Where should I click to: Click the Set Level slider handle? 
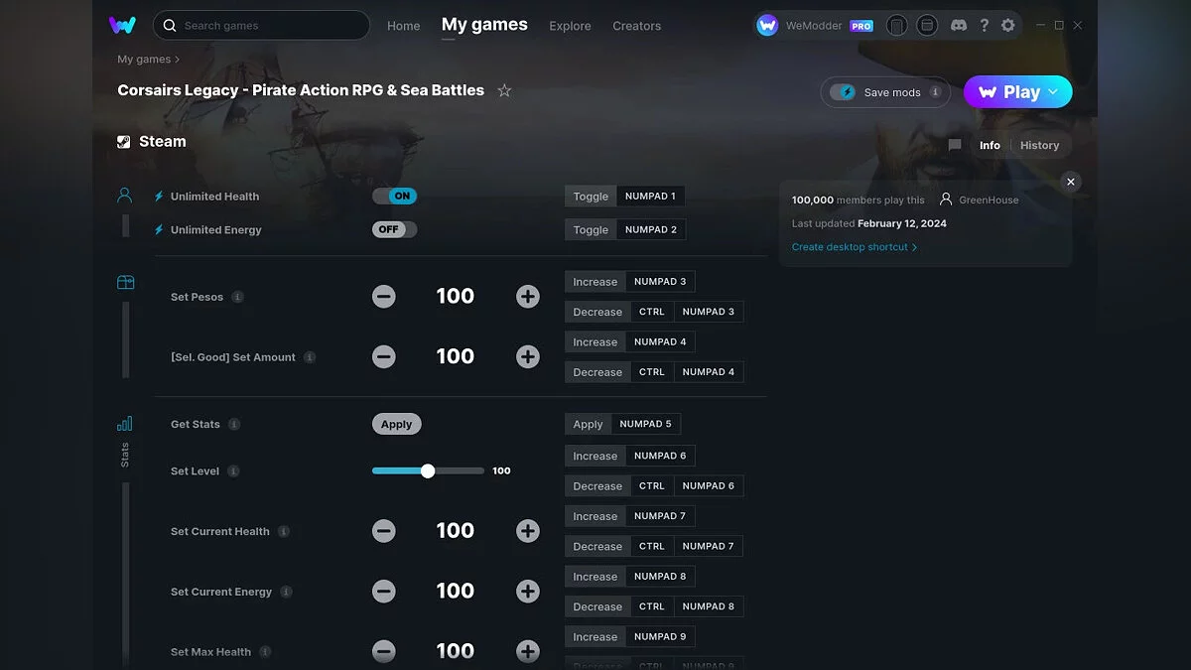428,470
